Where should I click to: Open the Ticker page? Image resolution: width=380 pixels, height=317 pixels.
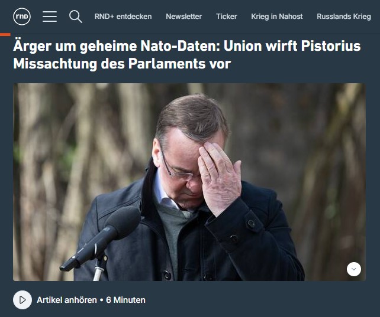click(x=226, y=17)
